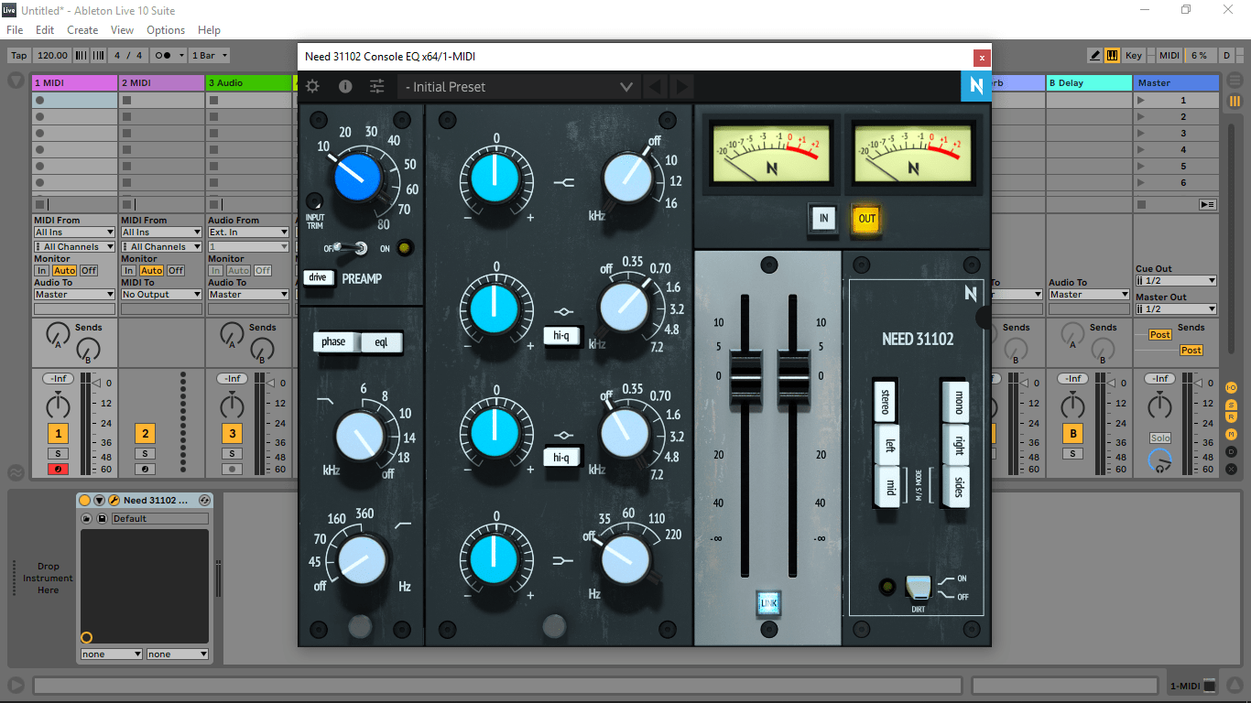Click the wrench icon on device title bar

click(114, 501)
